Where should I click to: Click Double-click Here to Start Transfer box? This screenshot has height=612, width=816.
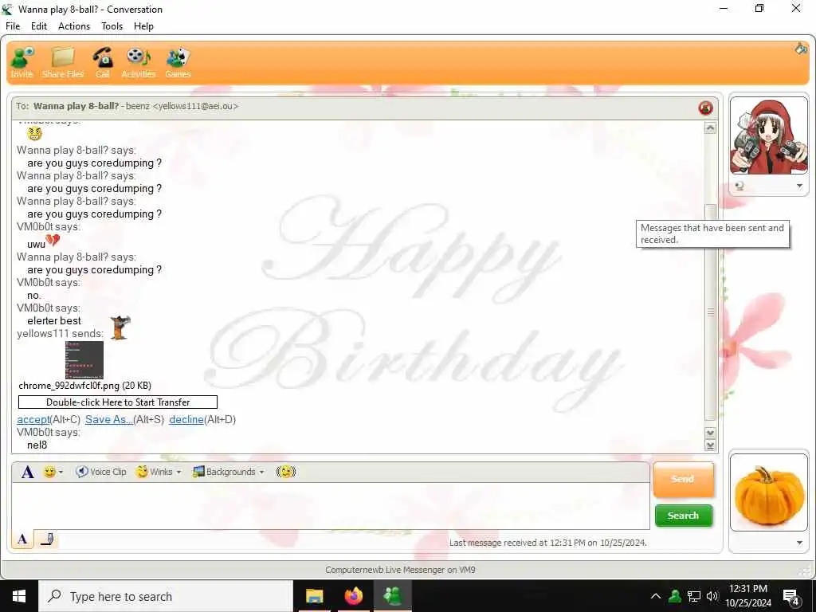pos(118,402)
